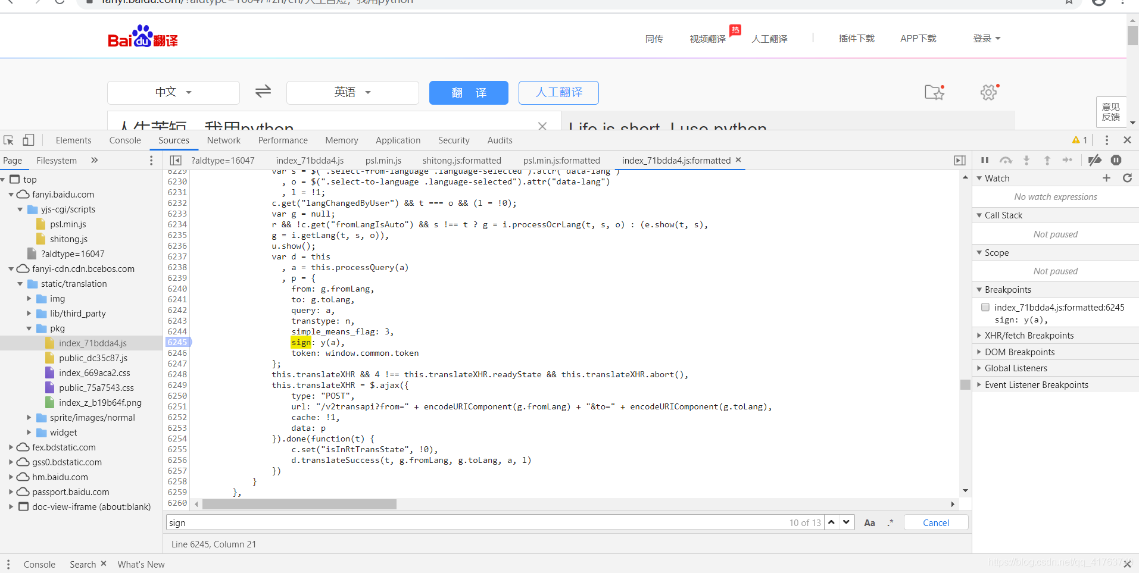
Task: Hide the debugger sidebar icon
Action: point(960,161)
